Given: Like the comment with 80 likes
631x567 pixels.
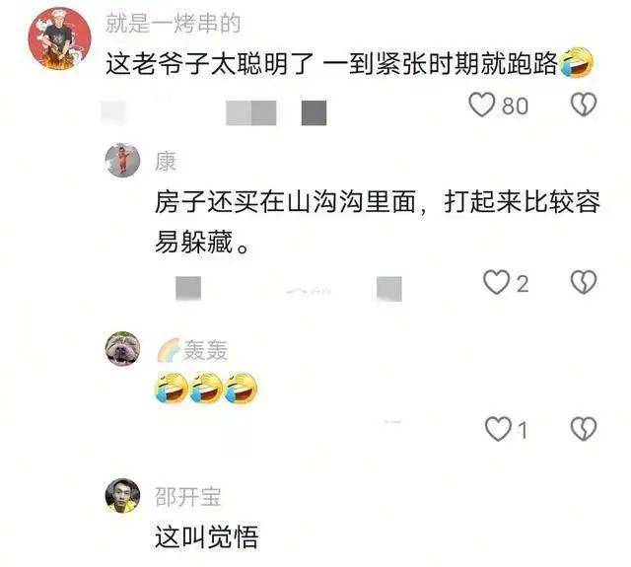Looking at the screenshot, I should (x=481, y=105).
